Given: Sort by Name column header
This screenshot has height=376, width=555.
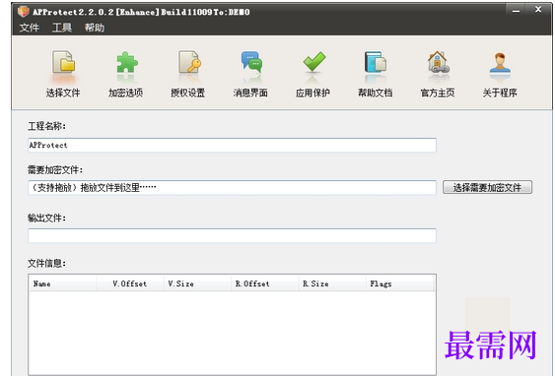Looking at the screenshot, I should click(63, 283).
